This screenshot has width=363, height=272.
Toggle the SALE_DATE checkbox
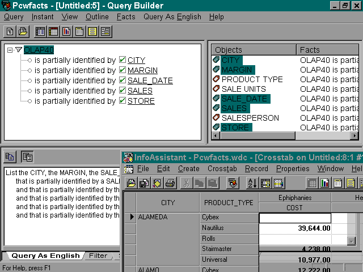(122, 80)
